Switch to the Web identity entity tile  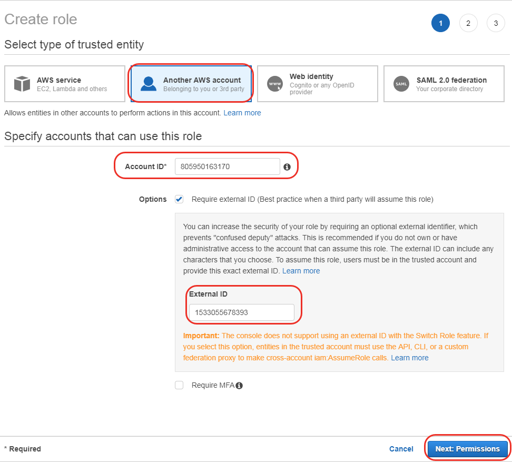(317, 83)
